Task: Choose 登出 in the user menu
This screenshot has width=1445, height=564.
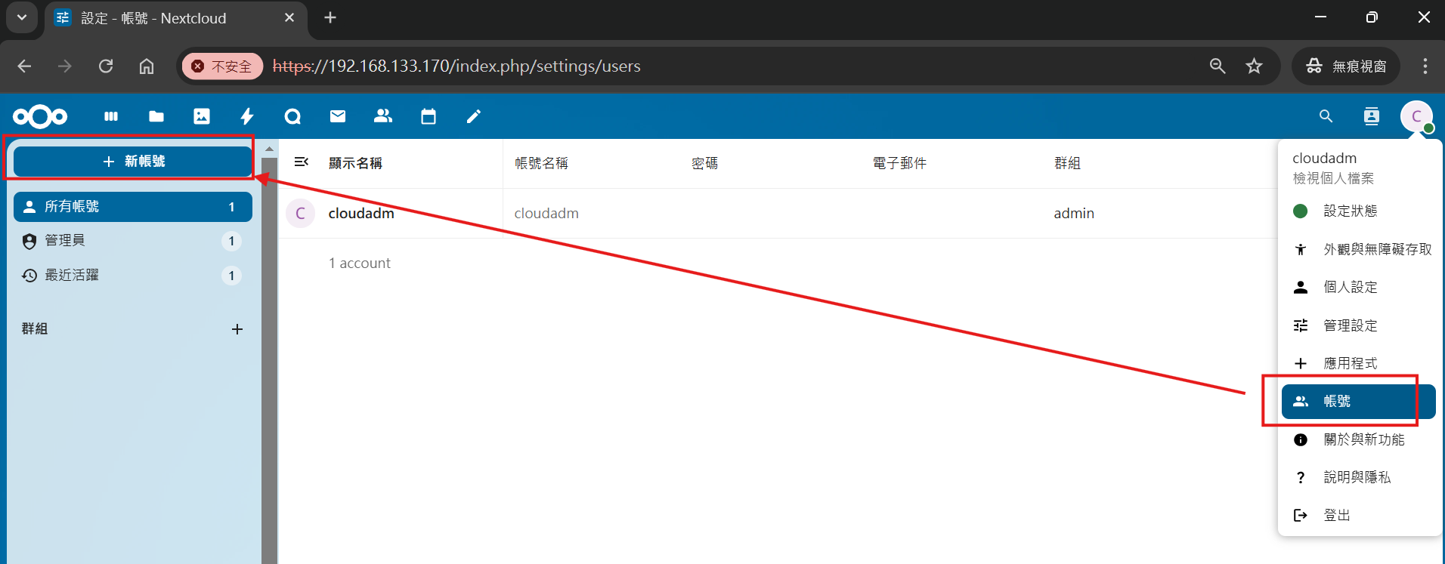Action: click(x=1336, y=515)
